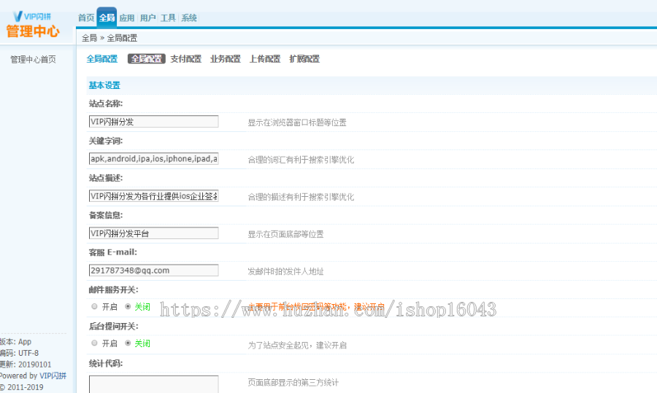657x393 pixels.
Task: Click the VIP闪拼 link in the footer
Action: (x=53, y=376)
